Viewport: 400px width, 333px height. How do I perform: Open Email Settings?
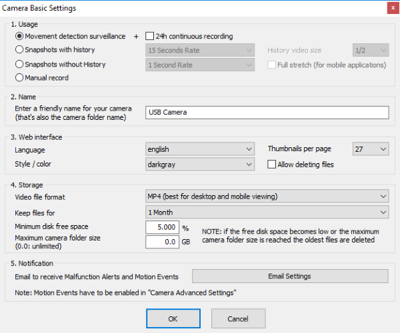289,276
